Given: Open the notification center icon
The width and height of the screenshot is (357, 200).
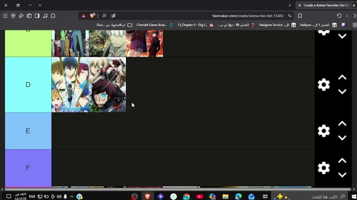Looking at the screenshot, I should point(9,197).
